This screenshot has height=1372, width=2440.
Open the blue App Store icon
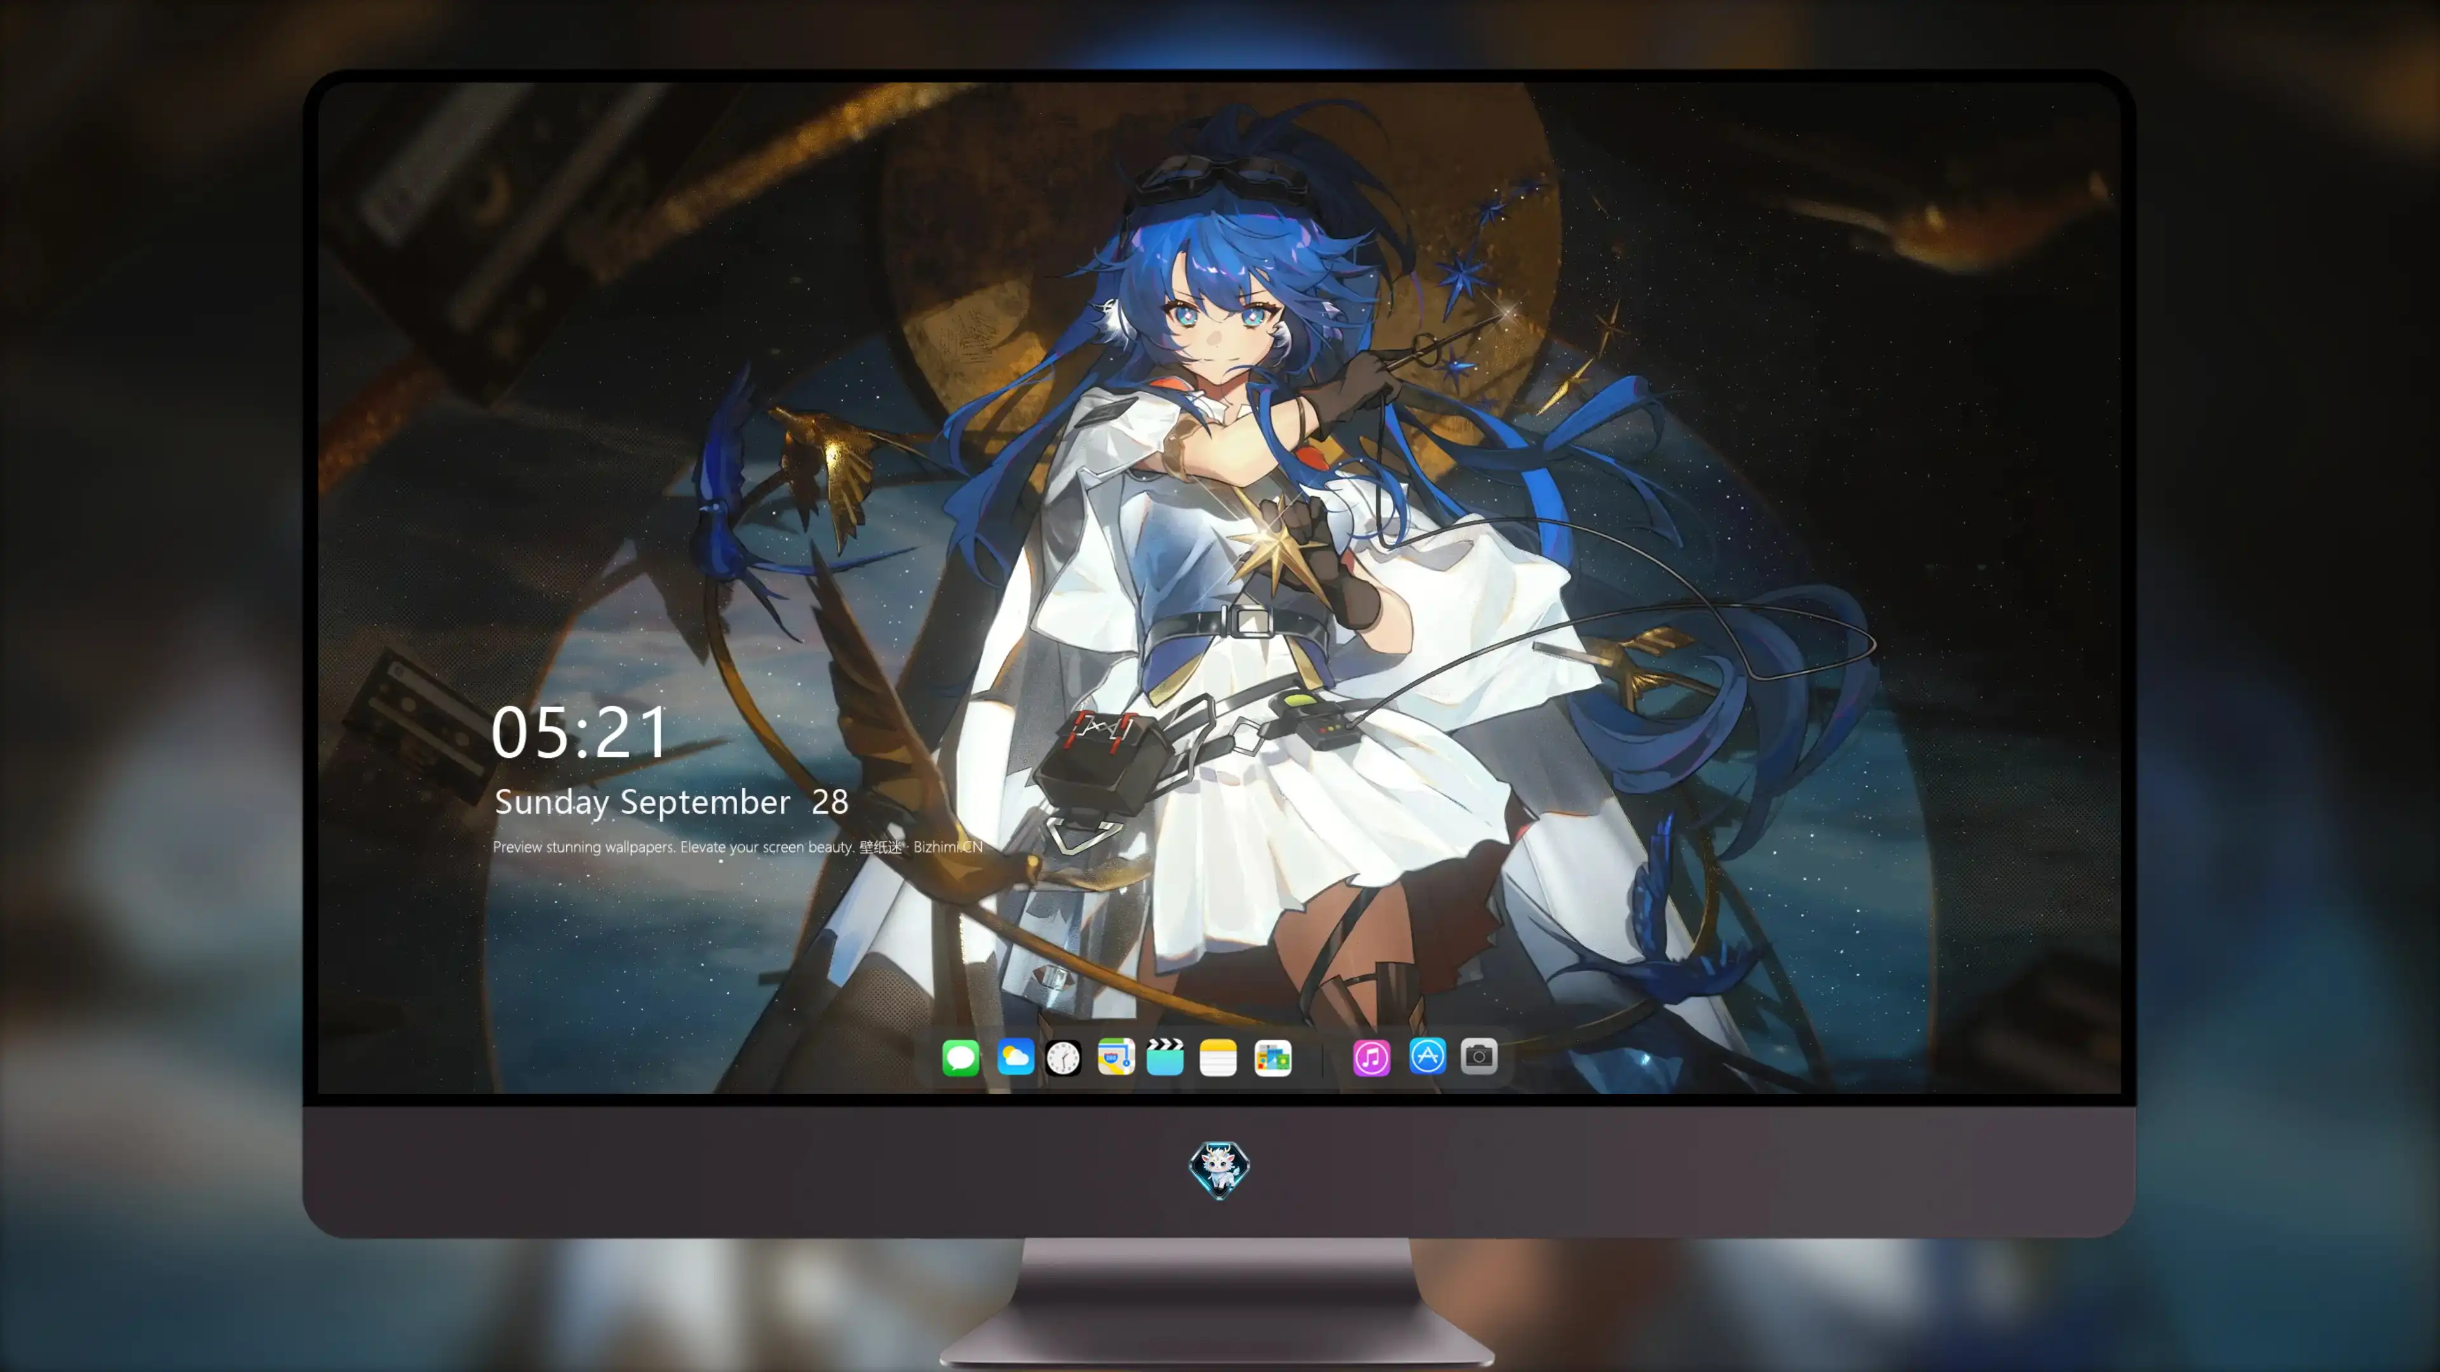(x=1427, y=1055)
